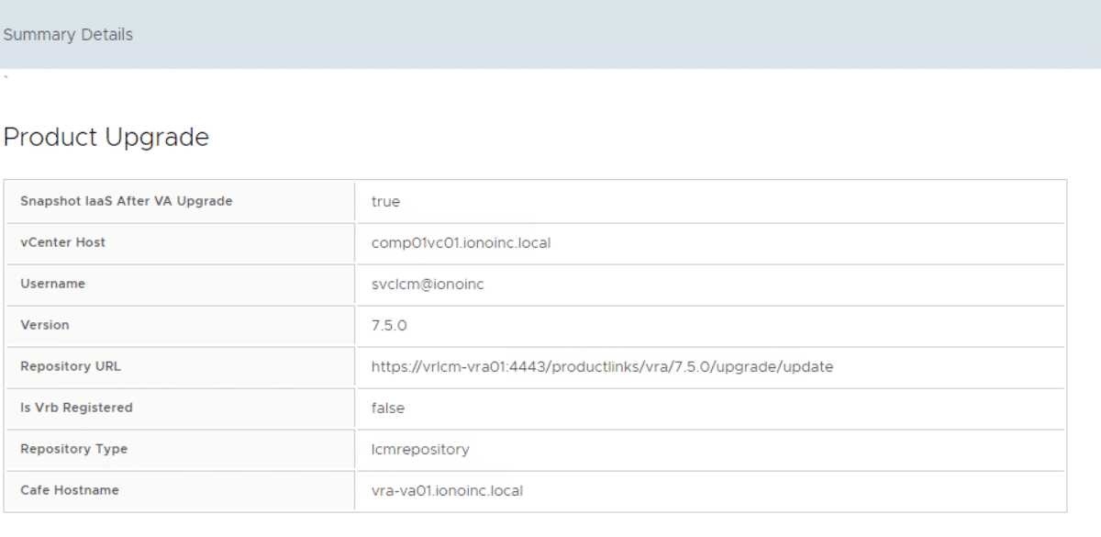The width and height of the screenshot is (1101, 537).
Task: Click the Product Upgrade heading
Action: (106, 138)
